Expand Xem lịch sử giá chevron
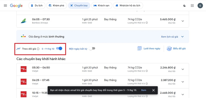 182,37
